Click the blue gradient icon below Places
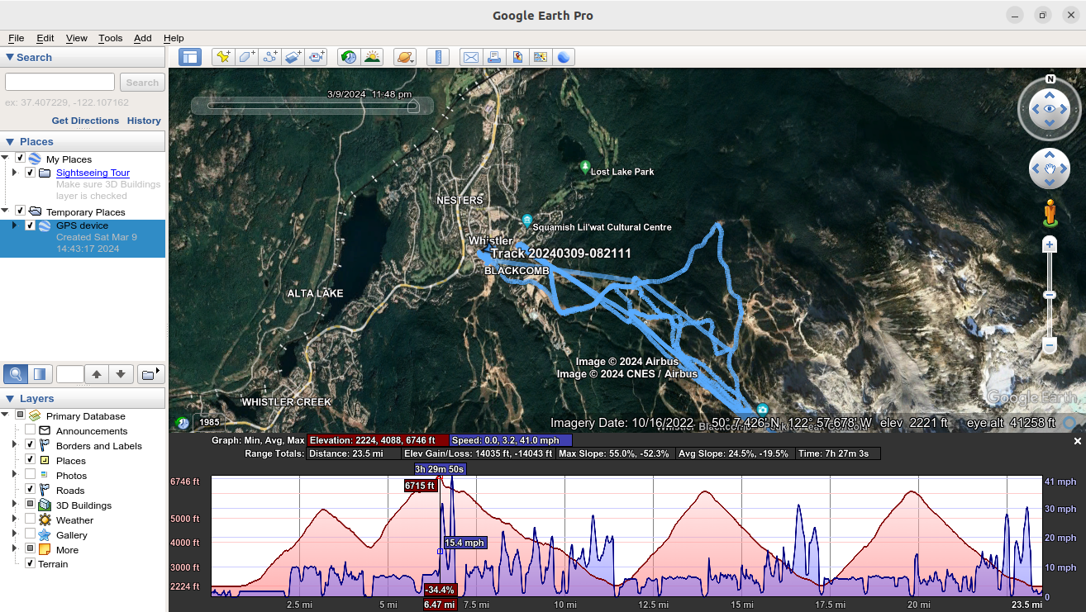The width and height of the screenshot is (1086, 612). click(x=40, y=374)
